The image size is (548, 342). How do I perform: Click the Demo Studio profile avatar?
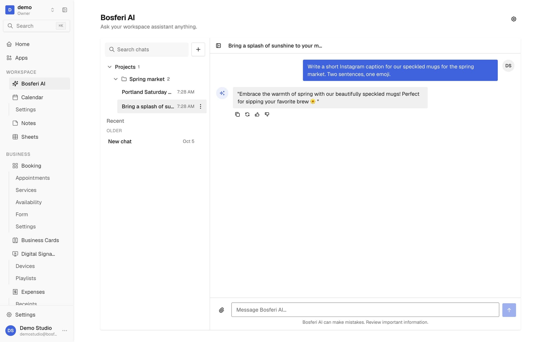[x=11, y=331]
